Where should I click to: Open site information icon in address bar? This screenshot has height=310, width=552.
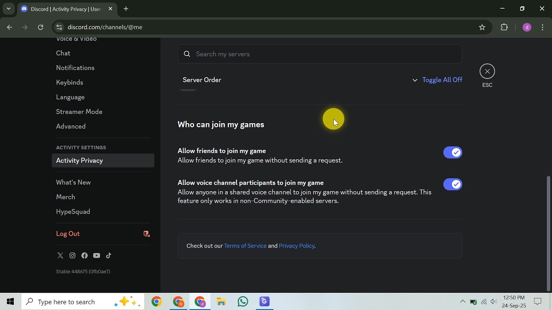(x=60, y=27)
